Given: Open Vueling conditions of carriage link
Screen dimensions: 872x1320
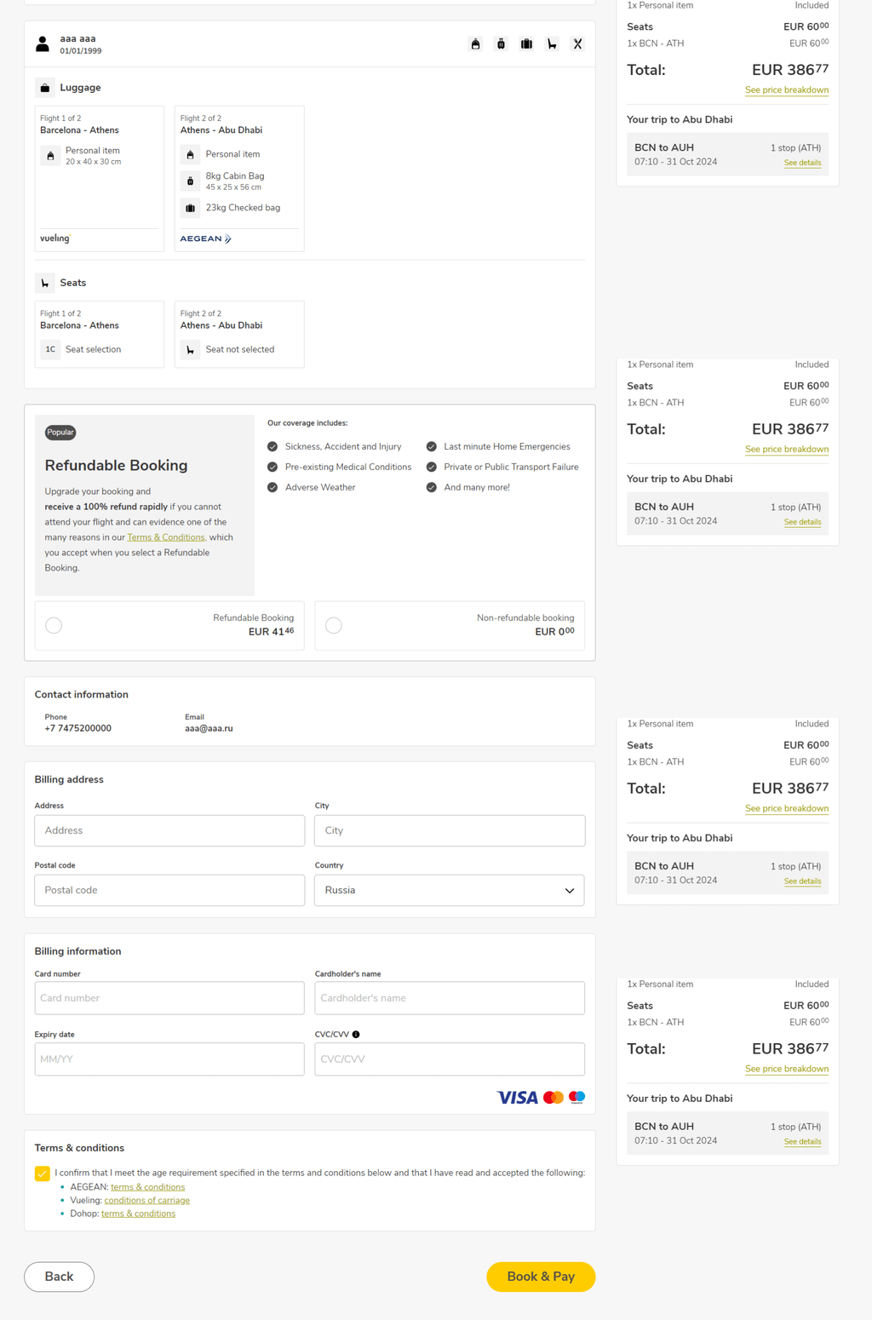Looking at the screenshot, I should [146, 1201].
